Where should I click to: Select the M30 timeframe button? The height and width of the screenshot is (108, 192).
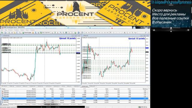pos(94,33)
